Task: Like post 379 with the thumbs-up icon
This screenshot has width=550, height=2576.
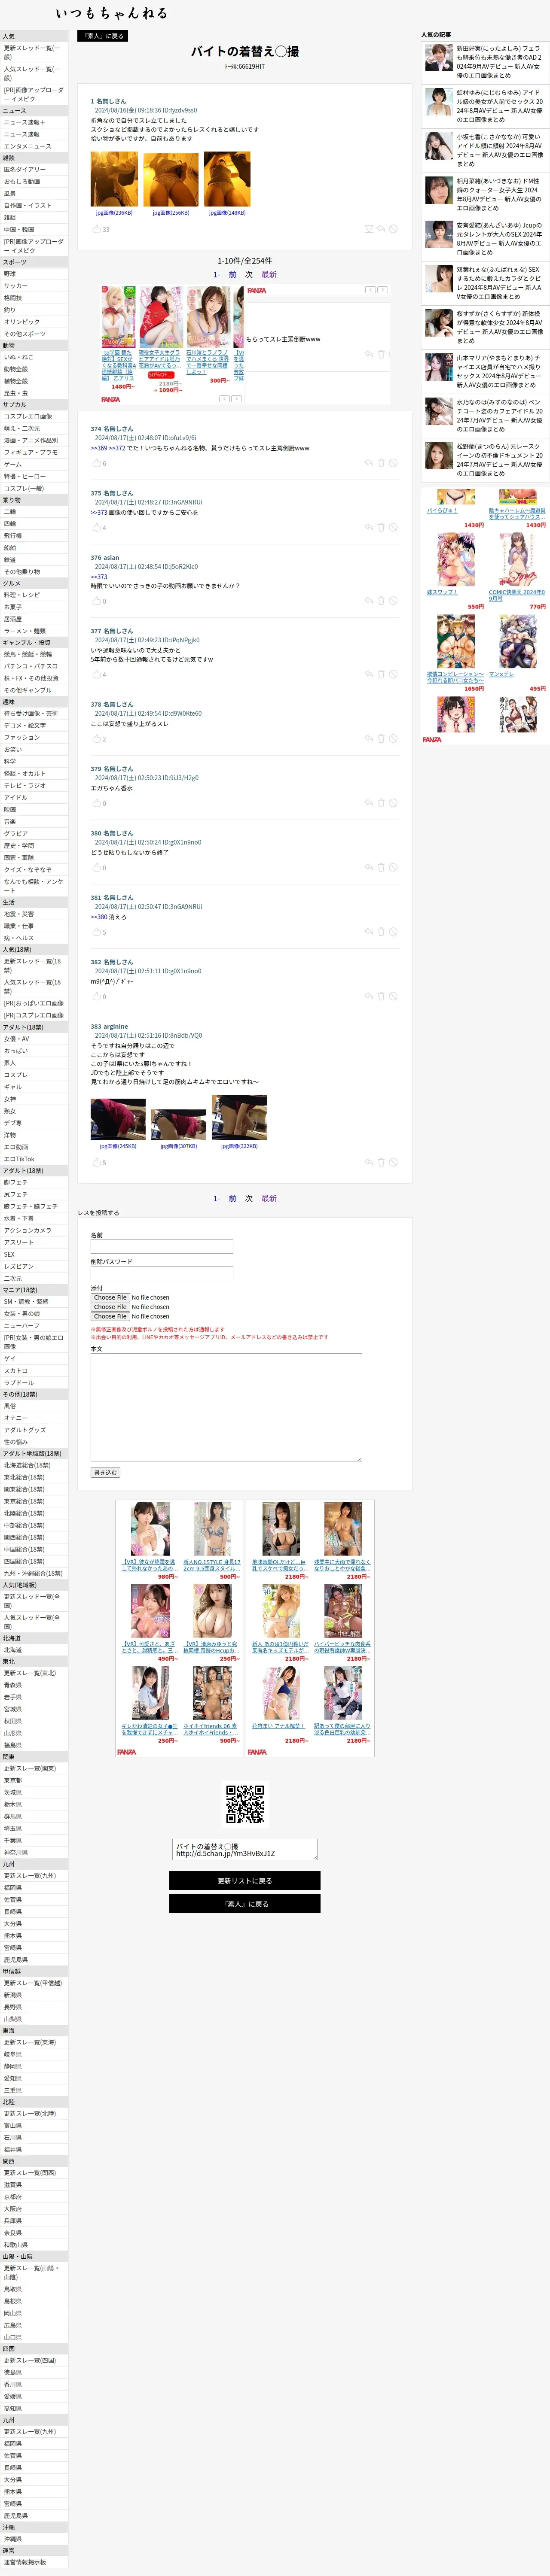Action: (x=97, y=803)
